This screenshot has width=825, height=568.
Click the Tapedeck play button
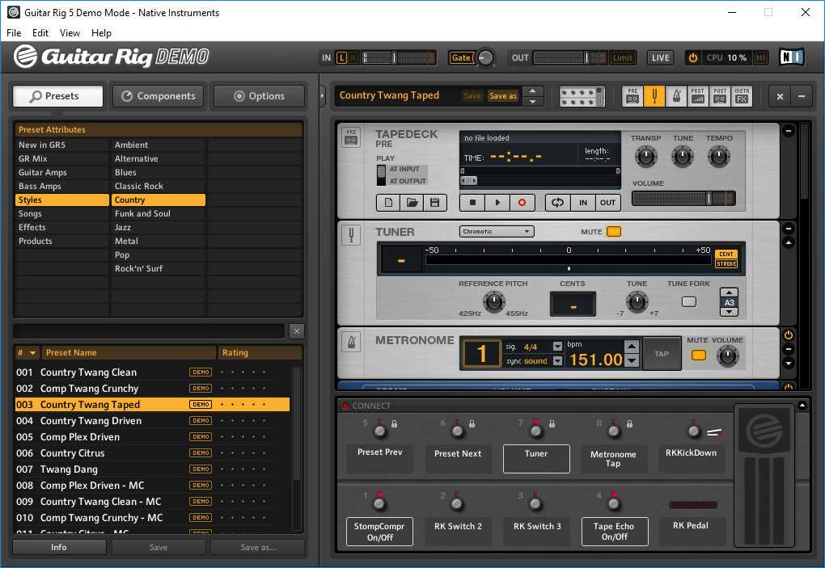497,203
